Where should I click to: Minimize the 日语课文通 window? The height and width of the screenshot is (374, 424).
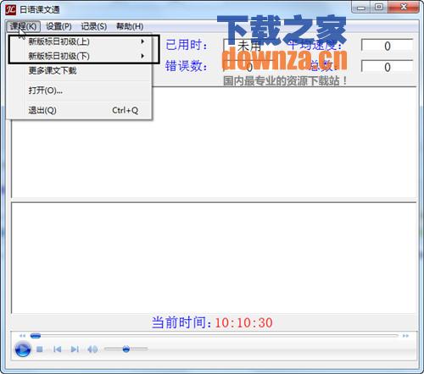pos(361,8)
